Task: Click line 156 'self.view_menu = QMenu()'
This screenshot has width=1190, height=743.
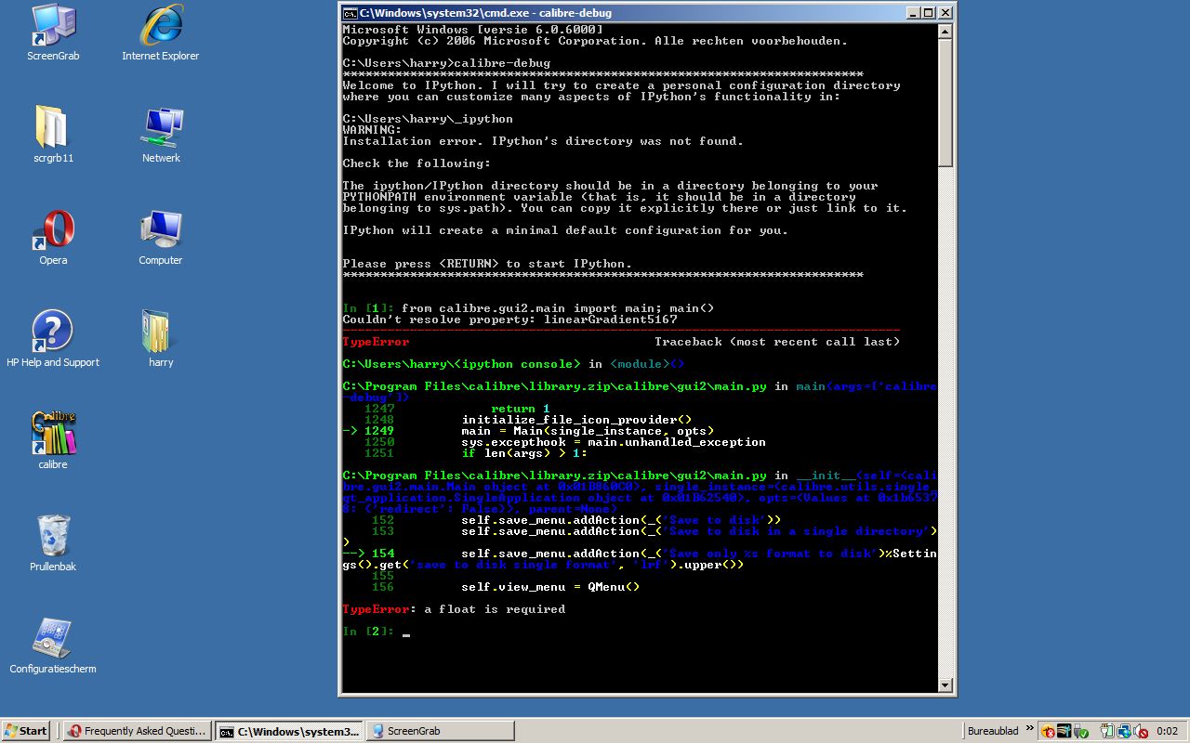Action: 550,587
